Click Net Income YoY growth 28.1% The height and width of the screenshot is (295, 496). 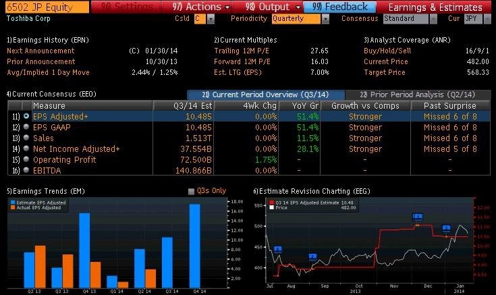308,149
